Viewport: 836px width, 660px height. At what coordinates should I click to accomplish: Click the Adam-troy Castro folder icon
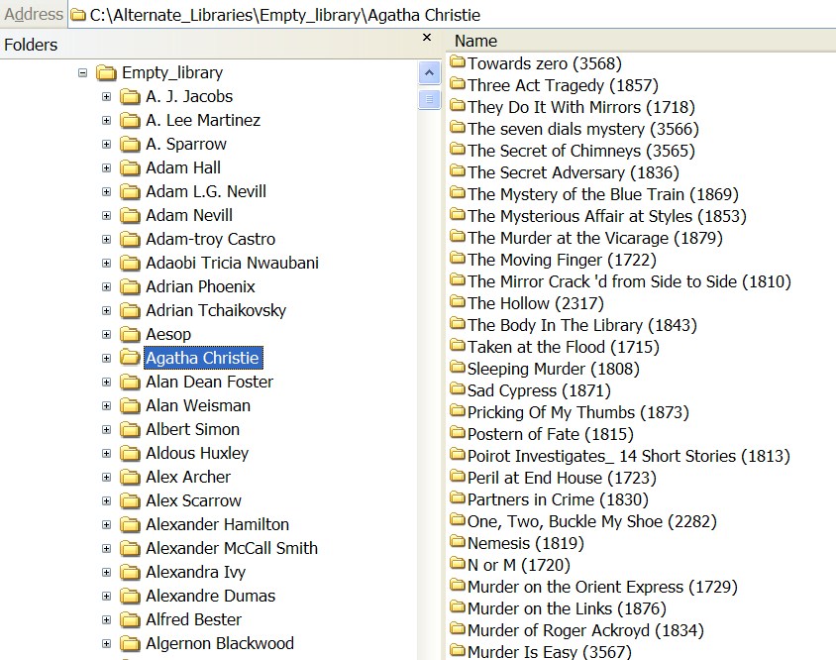[130, 239]
